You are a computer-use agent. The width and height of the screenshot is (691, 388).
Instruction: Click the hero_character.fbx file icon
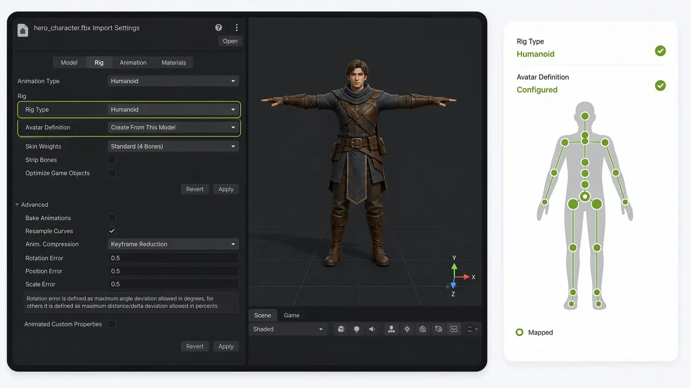[x=23, y=30]
